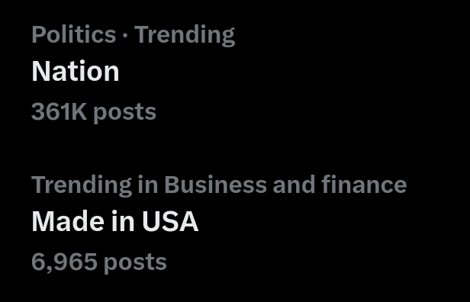The height and width of the screenshot is (302, 470).
Task: Click the word USA in the trend title
Action: (170, 222)
